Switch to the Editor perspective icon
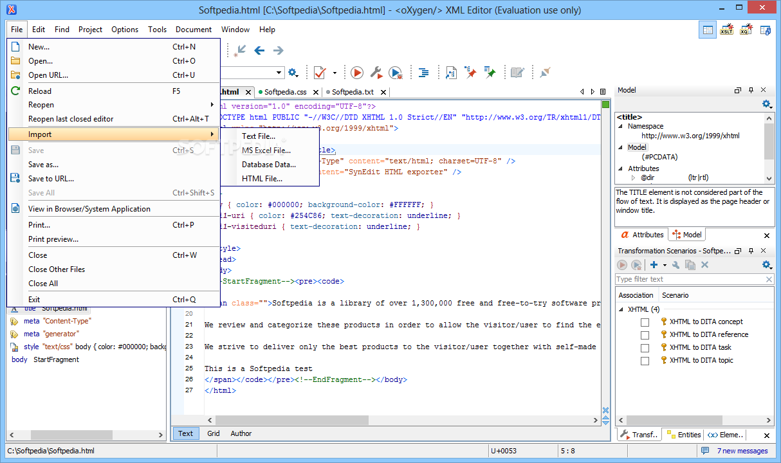 [x=708, y=30]
